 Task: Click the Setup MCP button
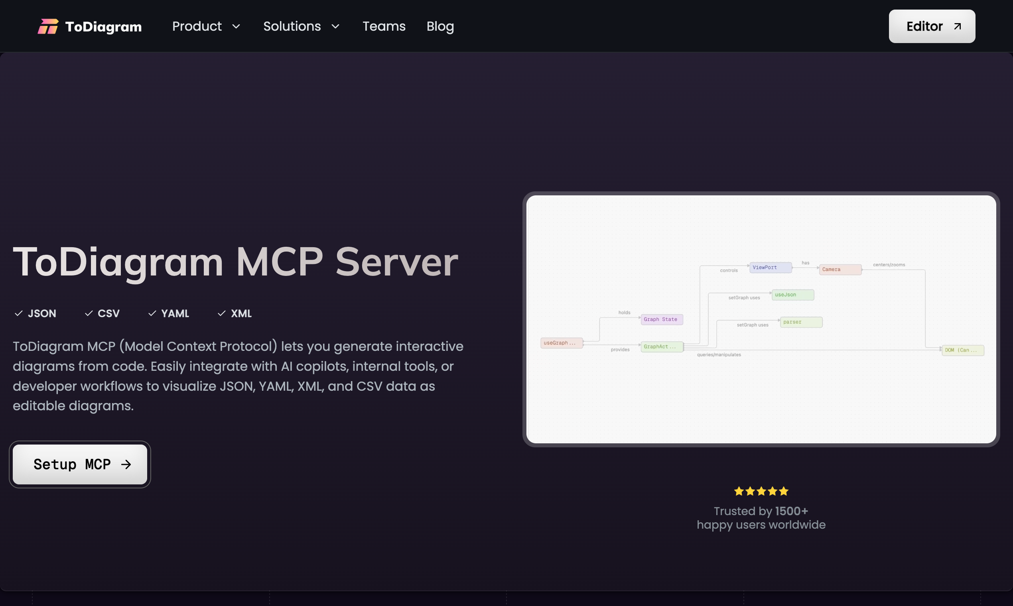pos(80,464)
